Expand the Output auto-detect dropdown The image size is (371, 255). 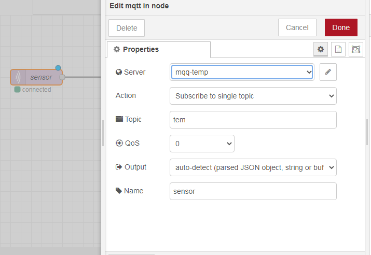253,167
